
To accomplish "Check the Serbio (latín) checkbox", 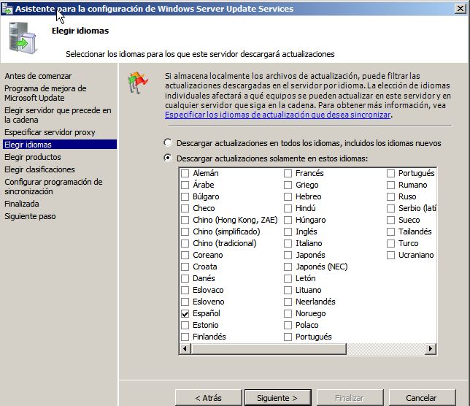I will click(x=390, y=208).
